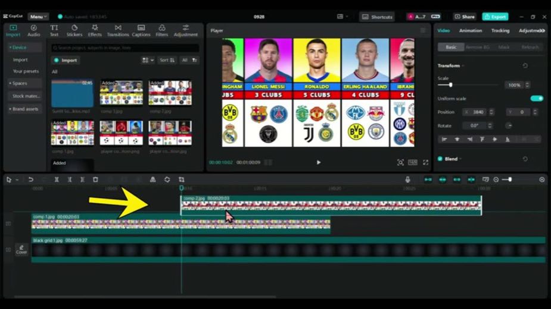
Task: Click the preview axis icon left of zoom-out
Action: pos(485,179)
